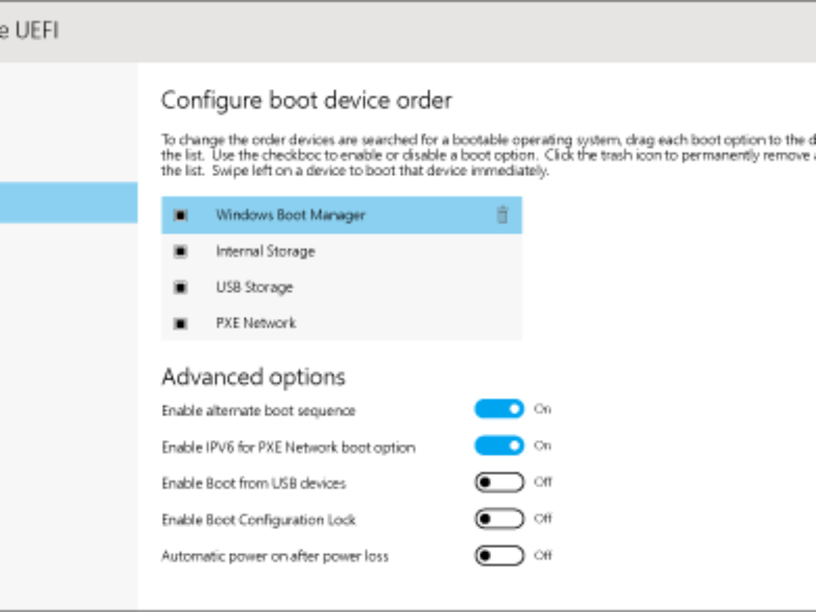The image size is (816, 612).
Task: Click the highlighted blue sidebar menu item
Action: [x=68, y=202]
